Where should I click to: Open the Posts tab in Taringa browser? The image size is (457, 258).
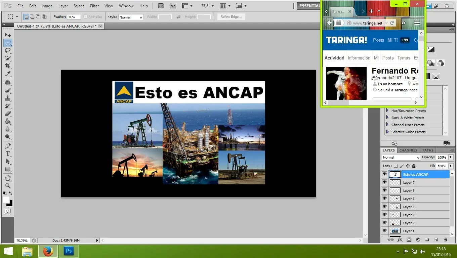[x=388, y=58]
